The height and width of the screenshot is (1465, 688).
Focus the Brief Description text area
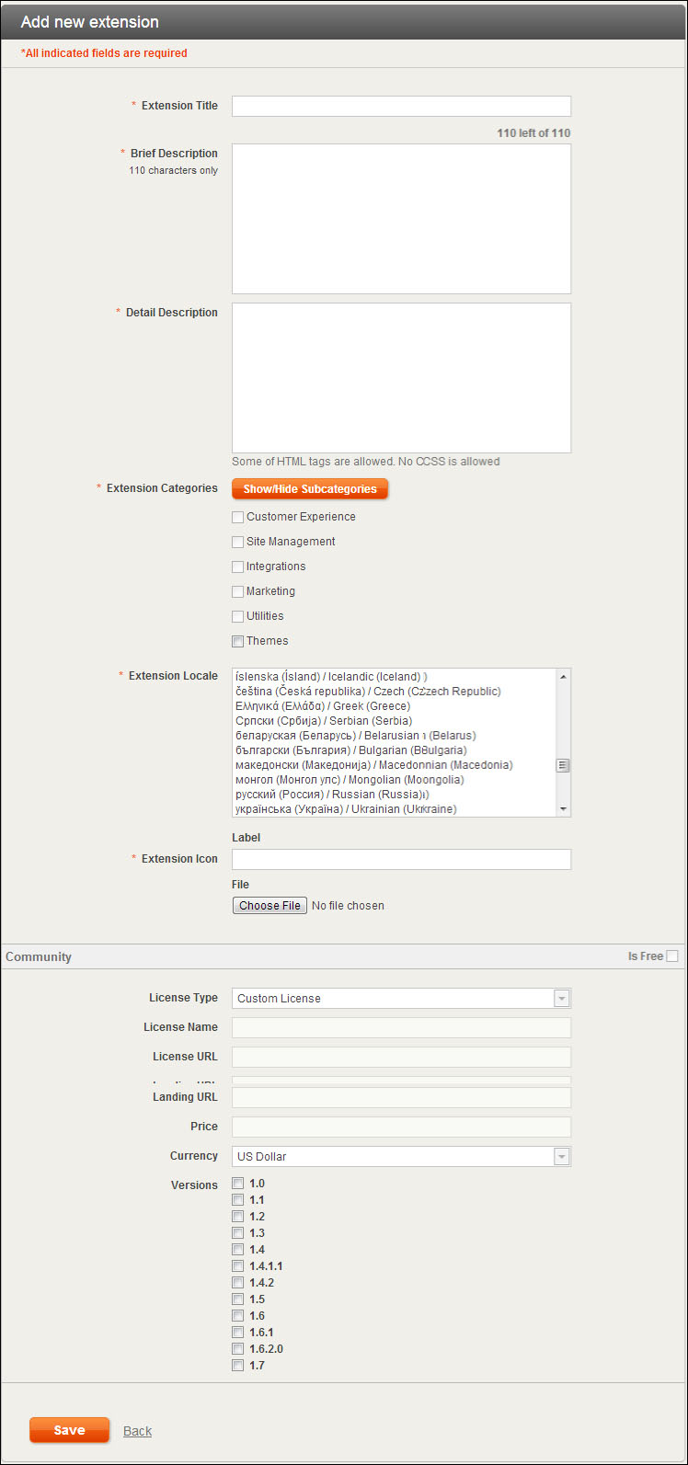click(x=401, y=219)
